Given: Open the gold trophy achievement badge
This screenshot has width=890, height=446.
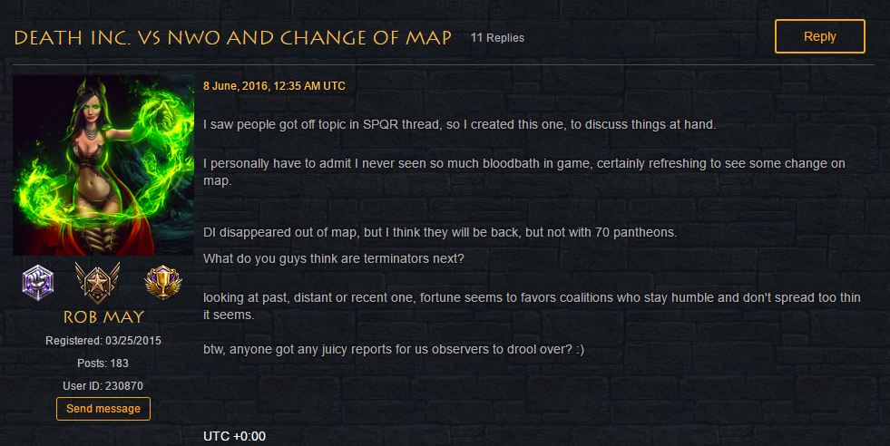Looking at the screenshot, I should point(163,283).
